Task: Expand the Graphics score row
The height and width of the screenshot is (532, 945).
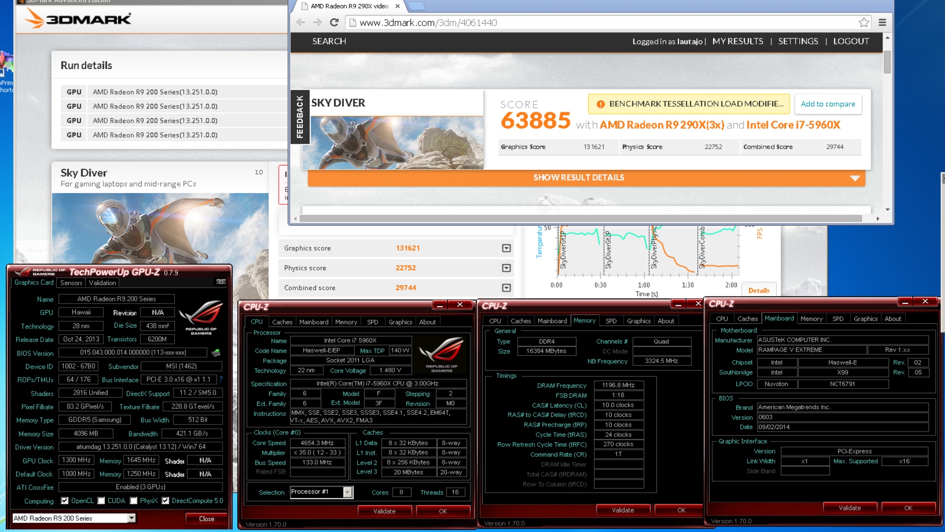Action: [x=506, y=248]
